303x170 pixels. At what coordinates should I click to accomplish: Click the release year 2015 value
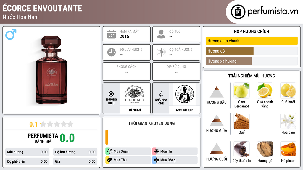(x=124, y=36)
